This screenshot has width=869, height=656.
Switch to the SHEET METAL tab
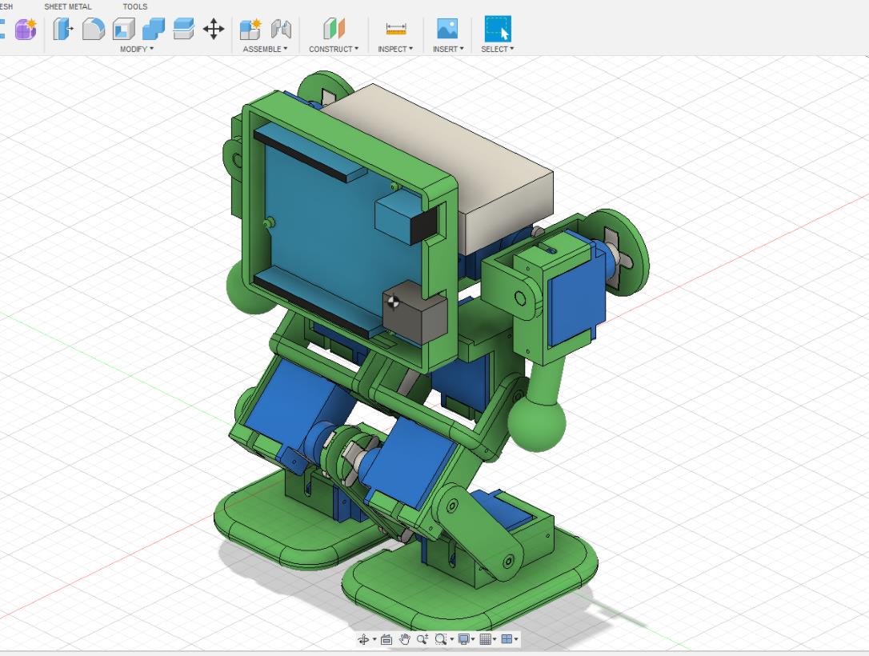68,6
